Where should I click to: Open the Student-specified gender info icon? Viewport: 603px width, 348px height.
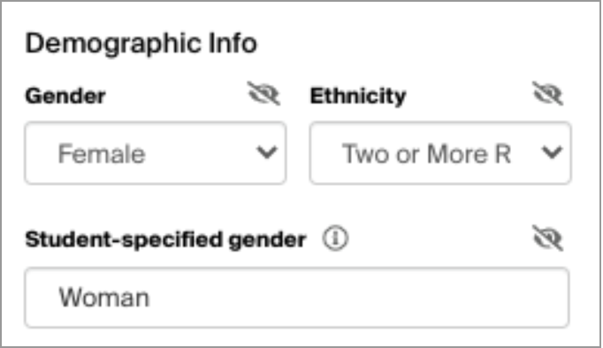click(x=335, y=238)
